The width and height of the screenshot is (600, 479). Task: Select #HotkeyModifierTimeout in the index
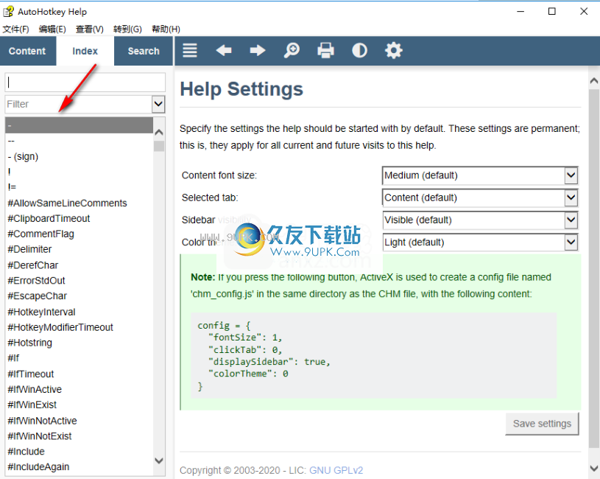point(80,327)
